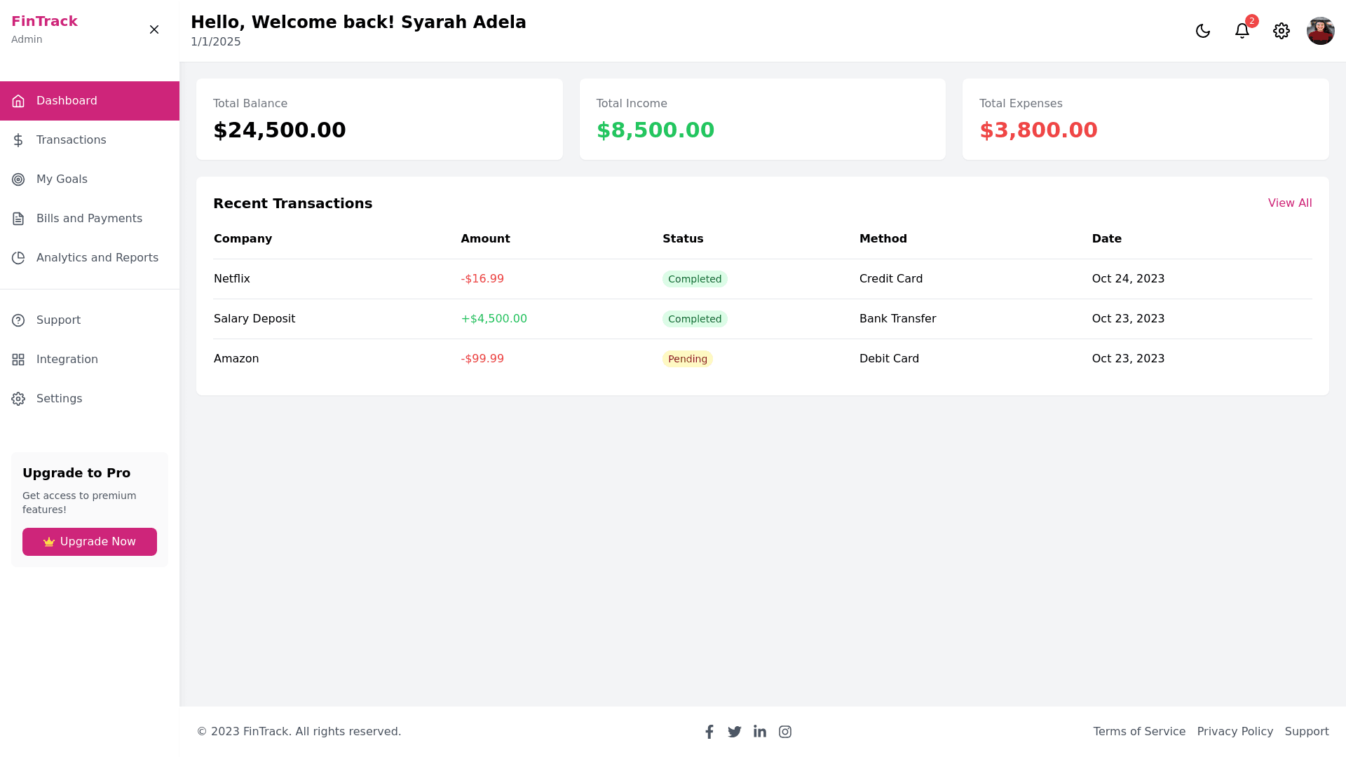Collapse the sidebar with the X icon
The height and width of the screenshot is (757, 1346).
(154, 29)
